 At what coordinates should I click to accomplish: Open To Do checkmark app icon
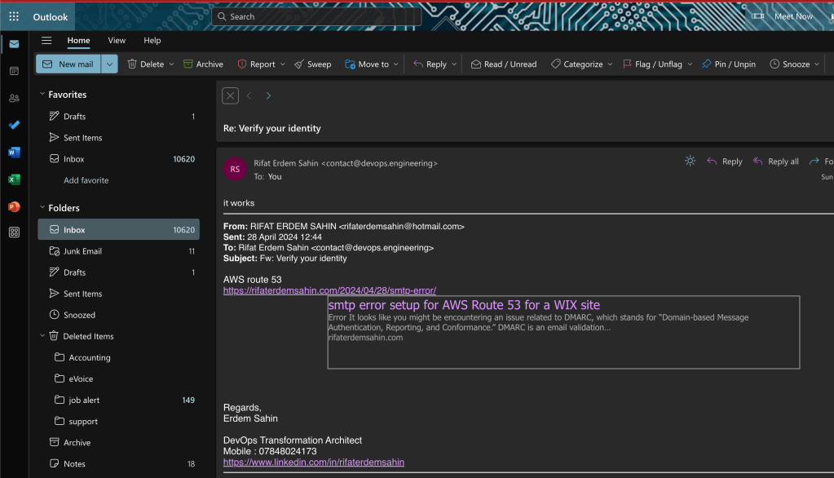[x=15, y=125]
